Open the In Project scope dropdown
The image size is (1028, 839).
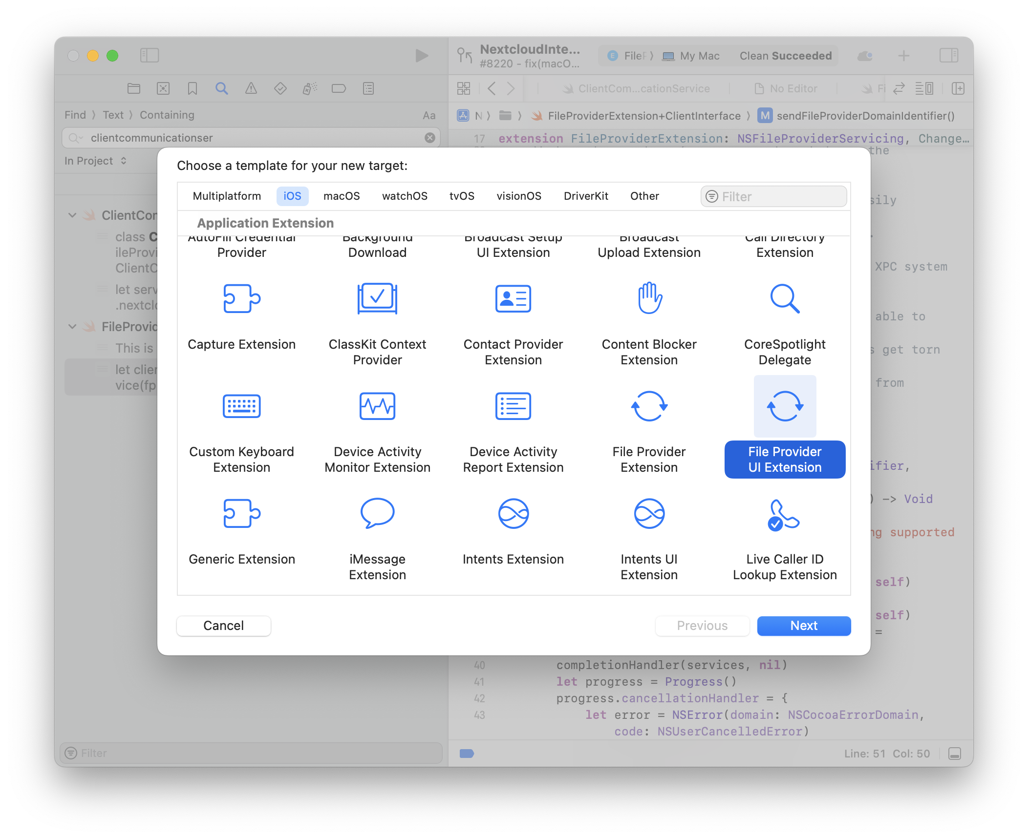click(96, 160)
